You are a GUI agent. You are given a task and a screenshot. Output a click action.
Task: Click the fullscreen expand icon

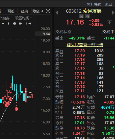(x=48, y=11)
